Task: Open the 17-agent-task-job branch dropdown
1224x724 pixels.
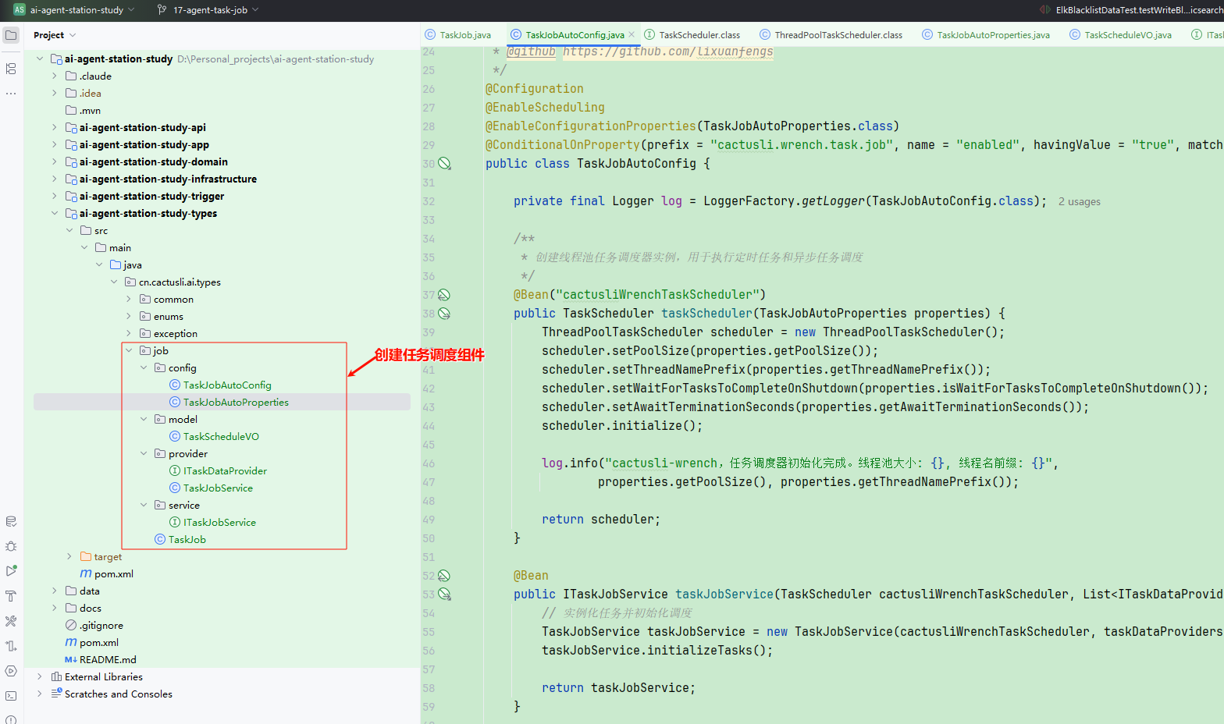Action: coord(208,10)
